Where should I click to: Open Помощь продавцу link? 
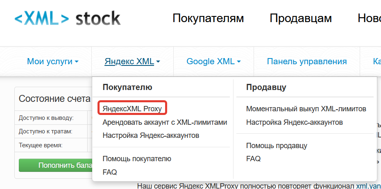(x=277, y=146)
